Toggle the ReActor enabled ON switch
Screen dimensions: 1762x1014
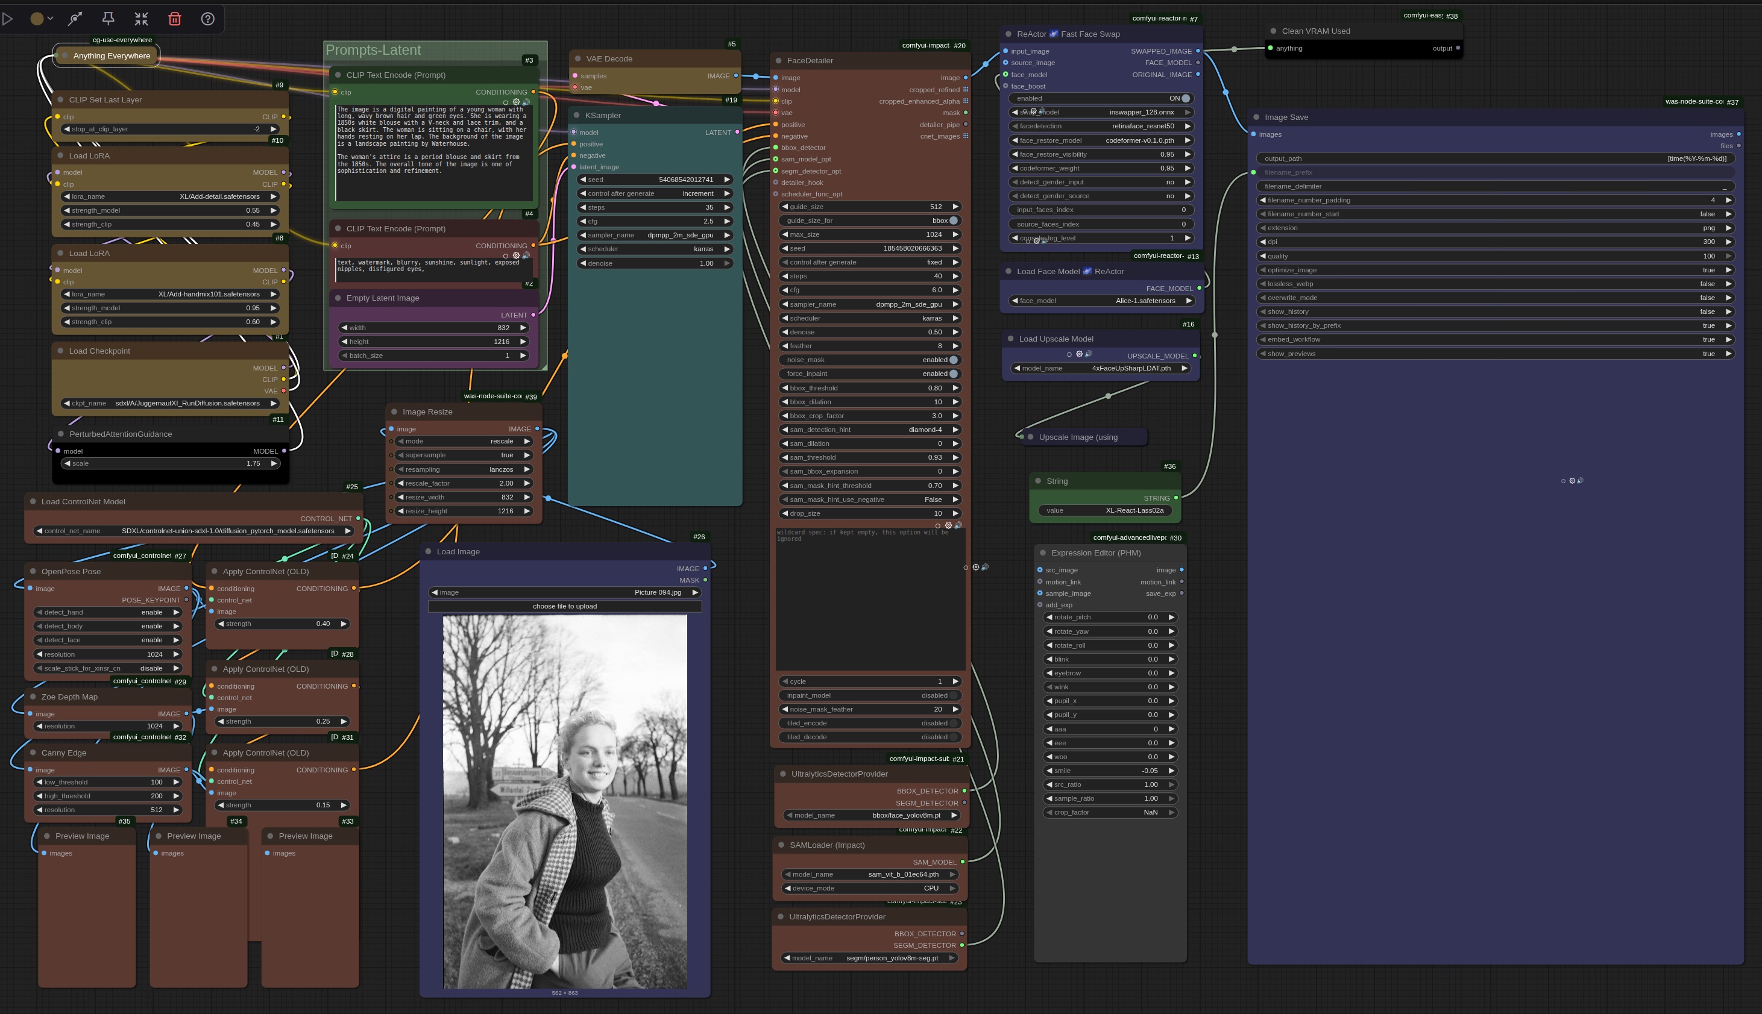coord(1186,98)
